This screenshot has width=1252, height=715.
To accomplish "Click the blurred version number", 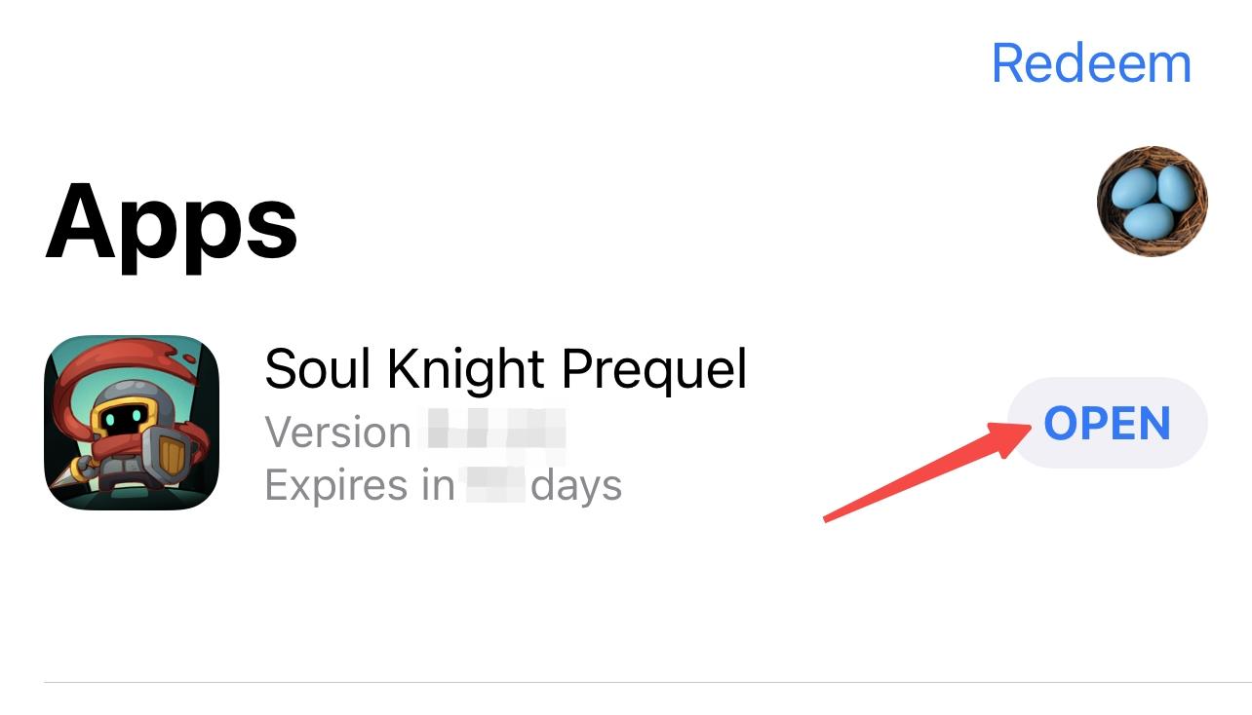I will coord(493,432).
